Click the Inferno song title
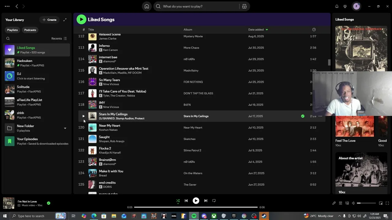The image size is (392, 220). (104, 46)
